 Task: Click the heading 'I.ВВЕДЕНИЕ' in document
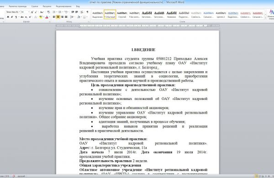143,50
